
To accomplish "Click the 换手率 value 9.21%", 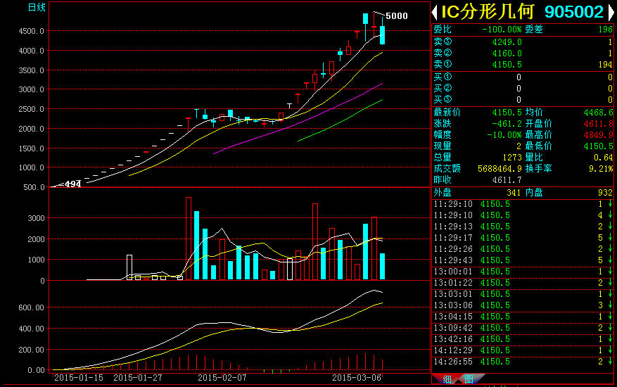I will [x=601, y=169].
